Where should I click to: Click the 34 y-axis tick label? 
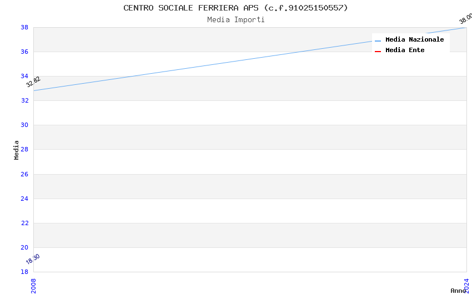[24, 76]
